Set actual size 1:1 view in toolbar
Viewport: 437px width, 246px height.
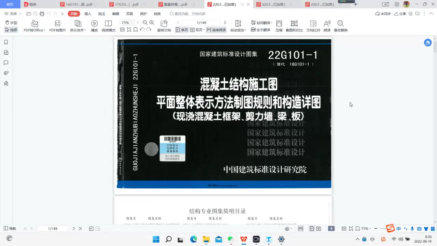pyautogui.click(x=122, y=30)
